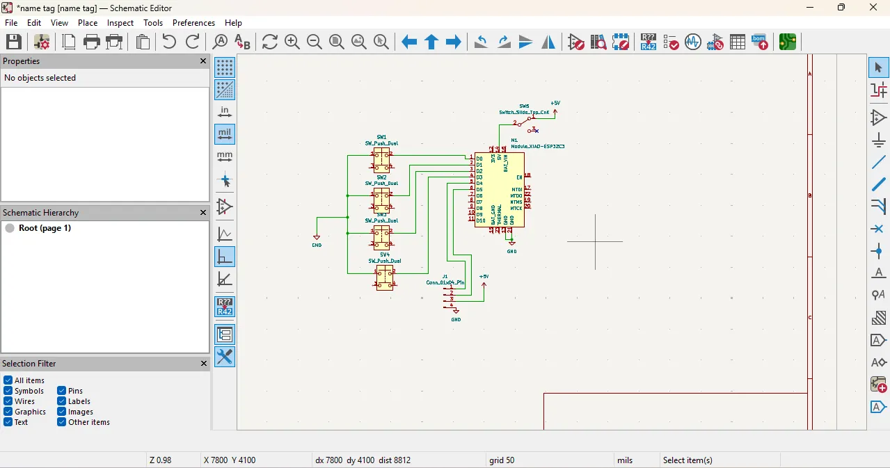Choose the Draw Wire tool
This screenshot has width=890, height=468.
pyautogui.click(x=878, y=163)
